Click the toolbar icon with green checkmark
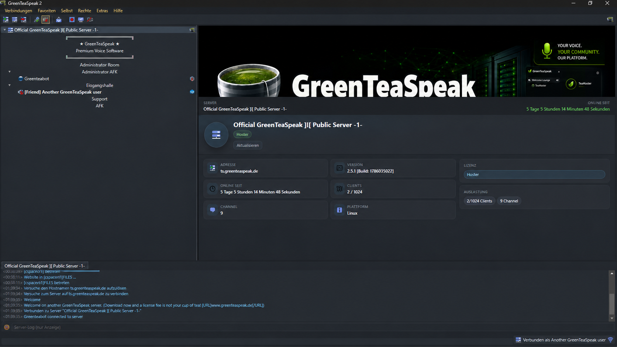This screenshot has height=347, width=617. (37, 20)
